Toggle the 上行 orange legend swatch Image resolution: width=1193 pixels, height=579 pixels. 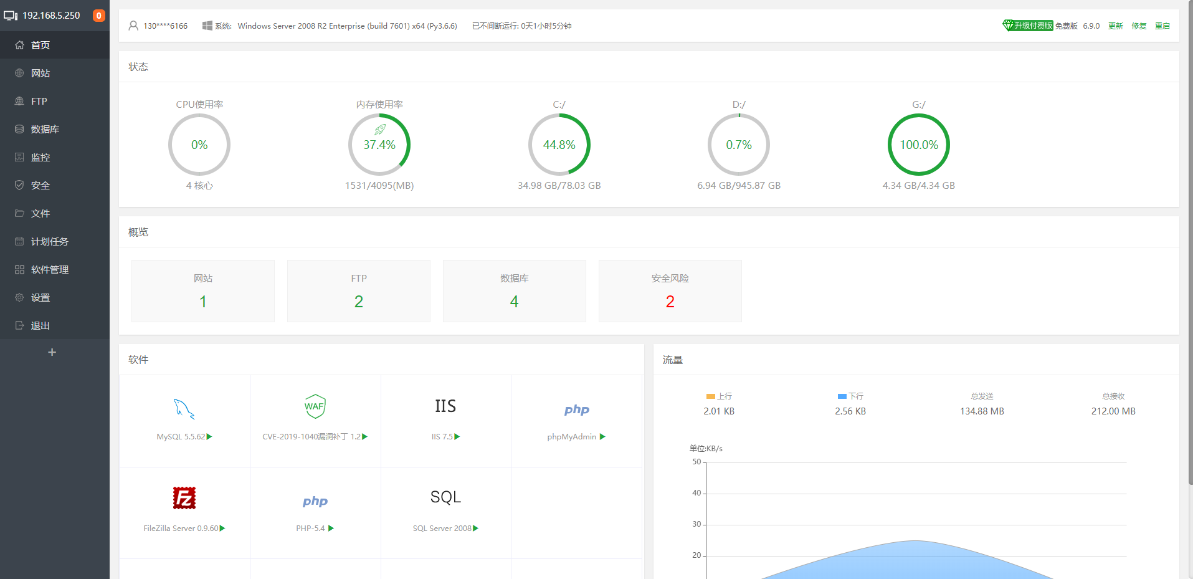[710, 396]
